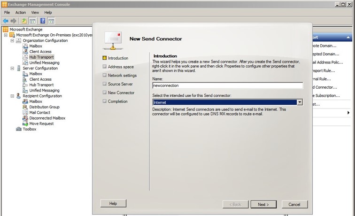Click the Move Request icon

tap(25, 123)
